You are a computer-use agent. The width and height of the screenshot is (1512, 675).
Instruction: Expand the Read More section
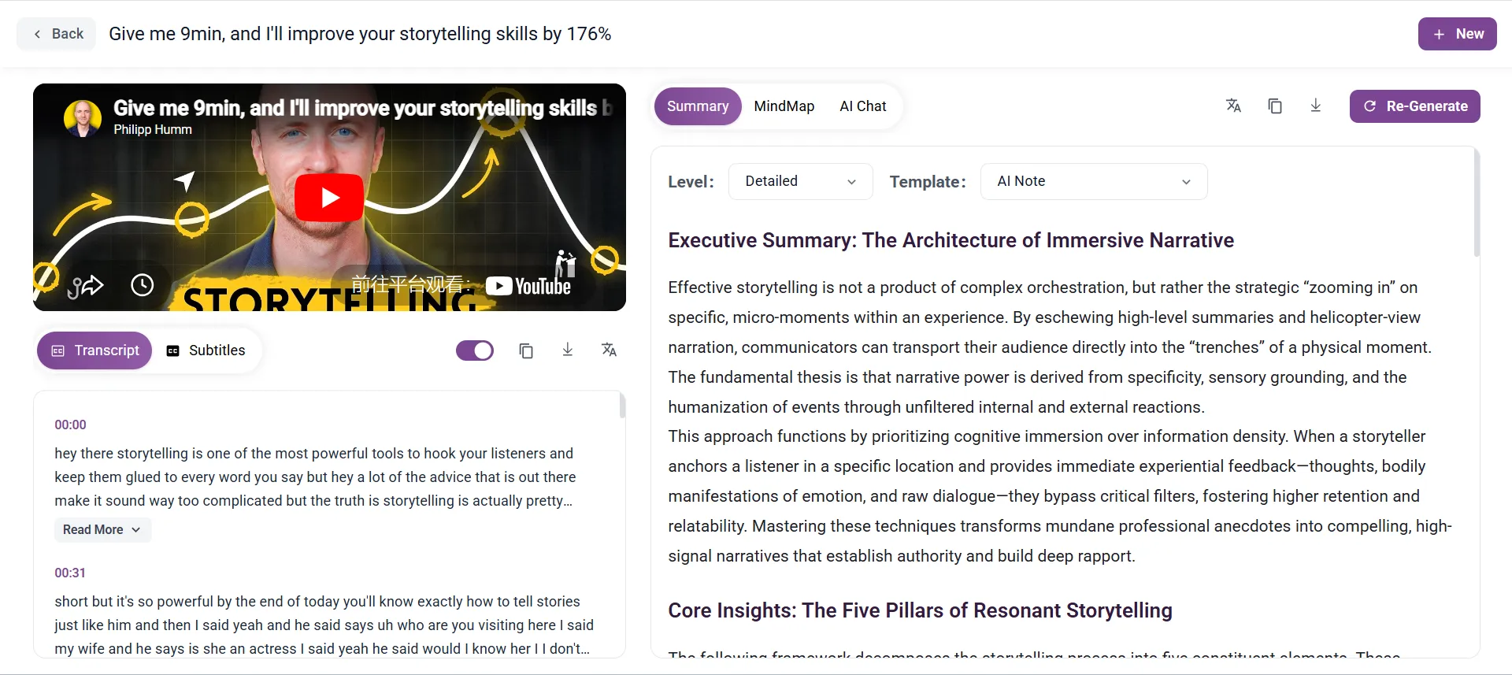pyautogui.click(x=102, y=529)
